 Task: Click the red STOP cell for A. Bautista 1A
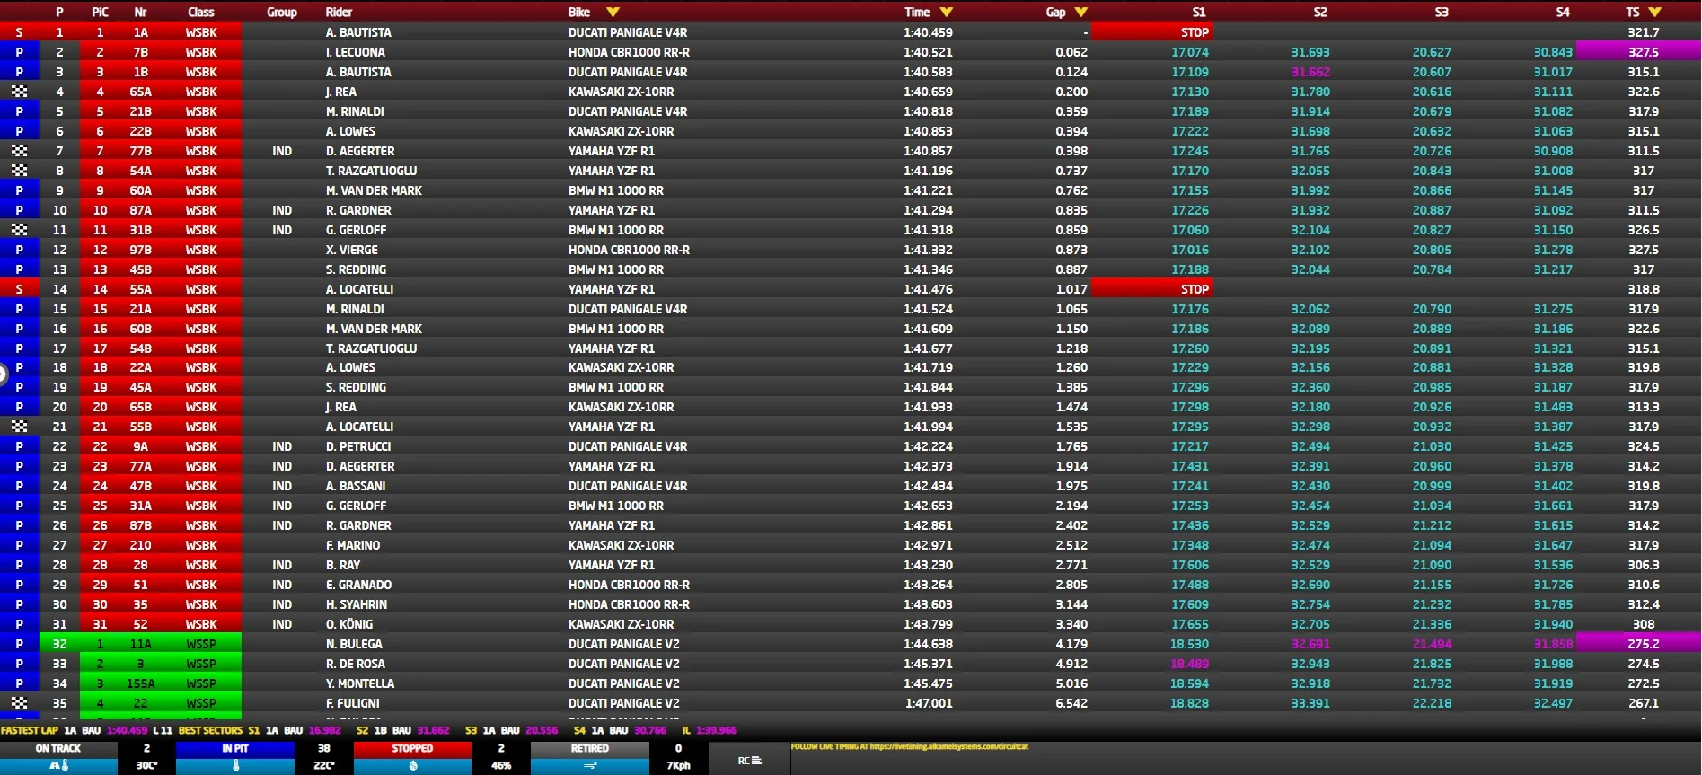click(1151, 32)
